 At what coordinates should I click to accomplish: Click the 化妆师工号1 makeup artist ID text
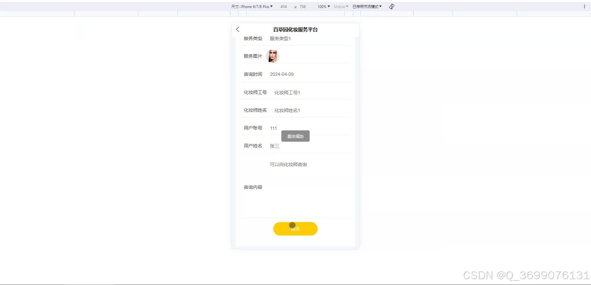(x=287, y=92)
